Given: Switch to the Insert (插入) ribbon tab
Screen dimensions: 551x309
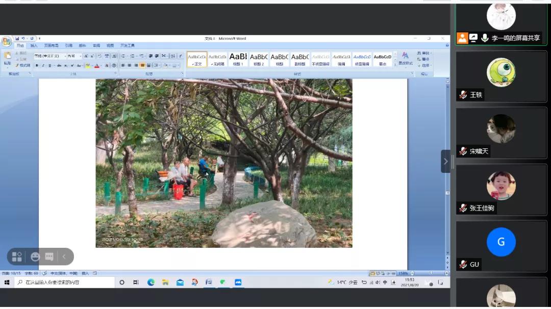Looking at the screenshot, I should (34, 45).
